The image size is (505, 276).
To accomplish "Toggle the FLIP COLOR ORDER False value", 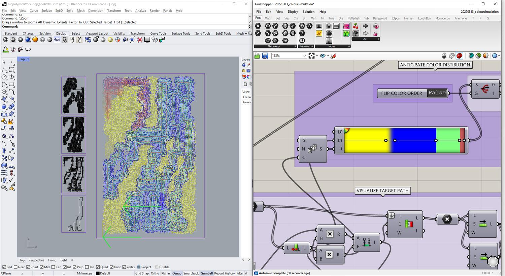I will click(x=437, y=93).
